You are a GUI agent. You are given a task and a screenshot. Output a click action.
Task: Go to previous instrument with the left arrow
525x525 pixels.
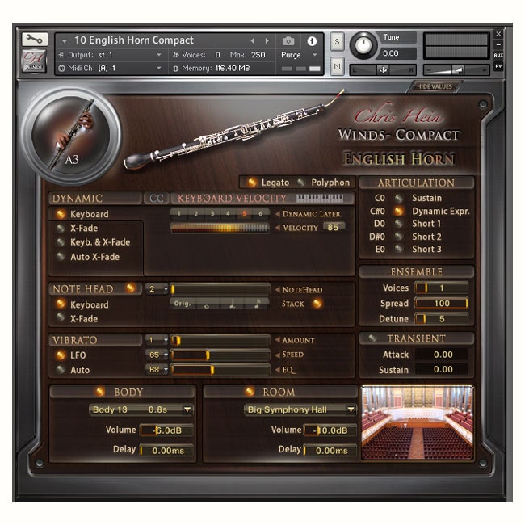[x=253, y=41]
